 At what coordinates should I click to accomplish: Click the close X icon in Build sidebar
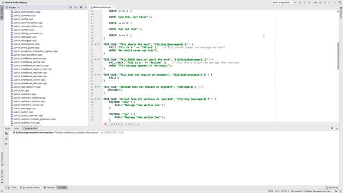coord(6,144)
